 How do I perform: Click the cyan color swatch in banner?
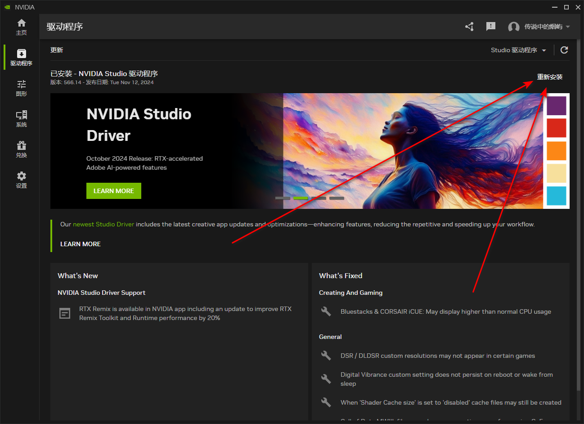[x=557, y=196]
